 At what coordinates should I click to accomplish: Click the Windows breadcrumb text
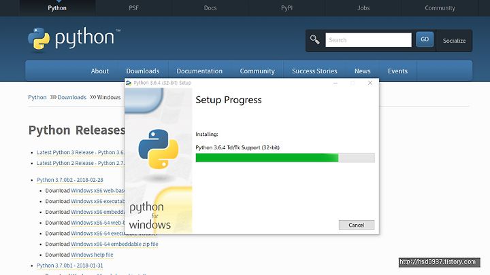(x=109, y=97)
